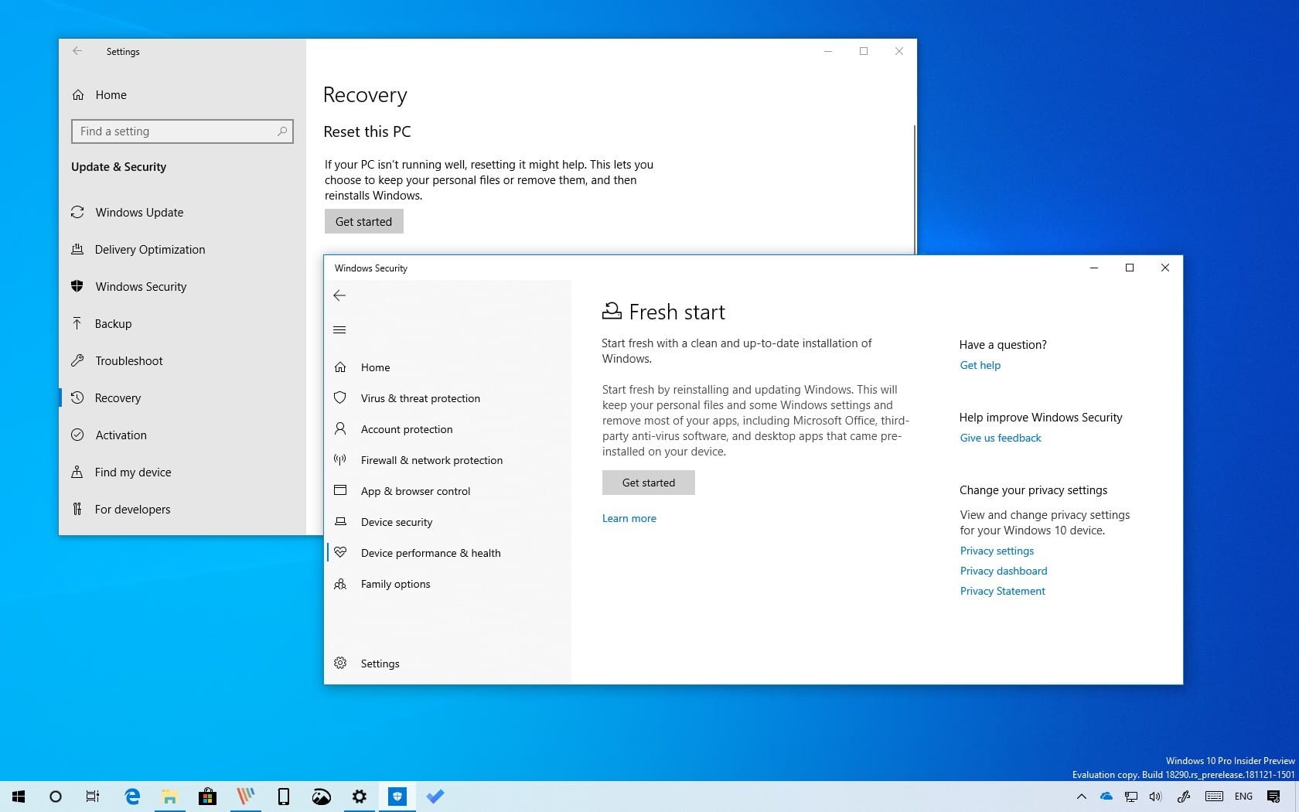This screenshot has width=1299, height=812.
Task: Click the Device security laptop icon
Action: [x=340, y=522]
